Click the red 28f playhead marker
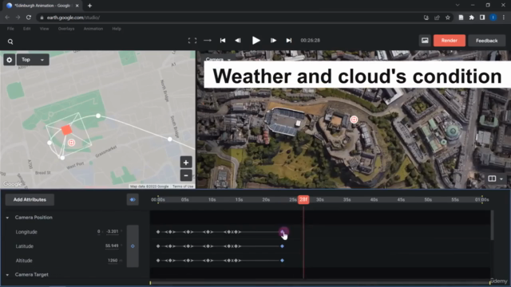Screen dimensions: 511x287 [x=303, y=199]
